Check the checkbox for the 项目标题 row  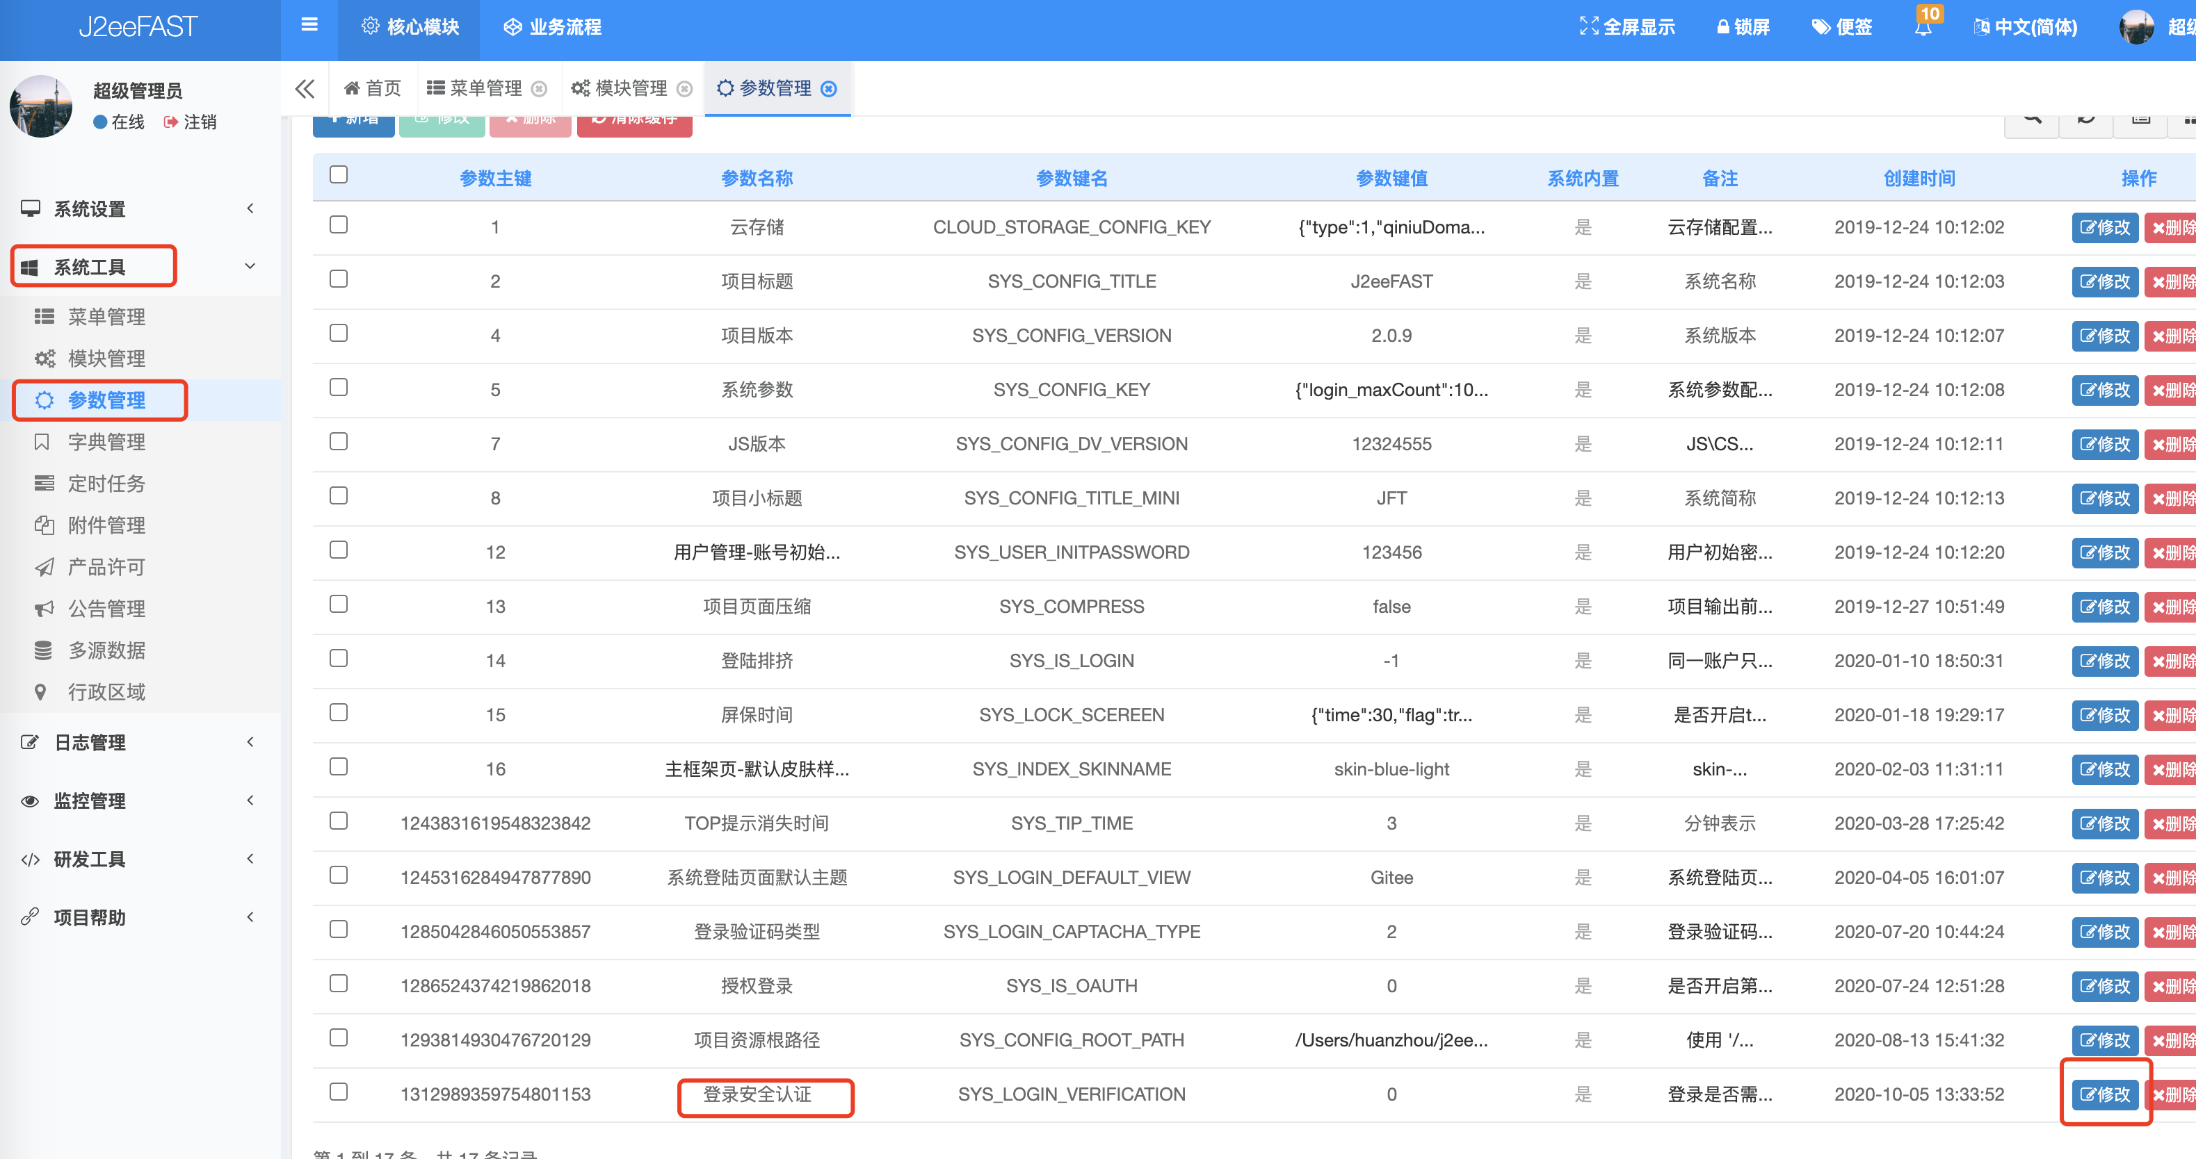coord(339,279)
